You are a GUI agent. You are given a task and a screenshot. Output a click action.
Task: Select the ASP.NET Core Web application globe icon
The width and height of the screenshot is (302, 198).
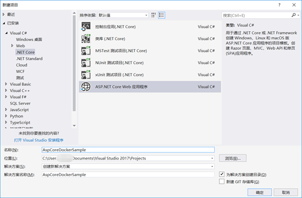86,86
